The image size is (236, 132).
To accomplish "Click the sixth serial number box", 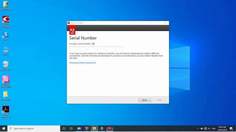I will (x=119, y=49).
